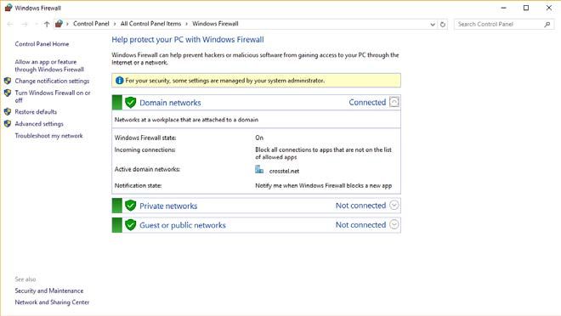Viewport: 561px width, 316px height.
Task: Focus the Search Control Panel field
Action: tap(499, 25)
